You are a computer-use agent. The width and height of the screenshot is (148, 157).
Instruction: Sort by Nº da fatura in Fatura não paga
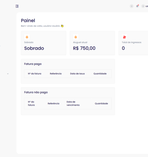pyautogui.click(x=31, y=103)
